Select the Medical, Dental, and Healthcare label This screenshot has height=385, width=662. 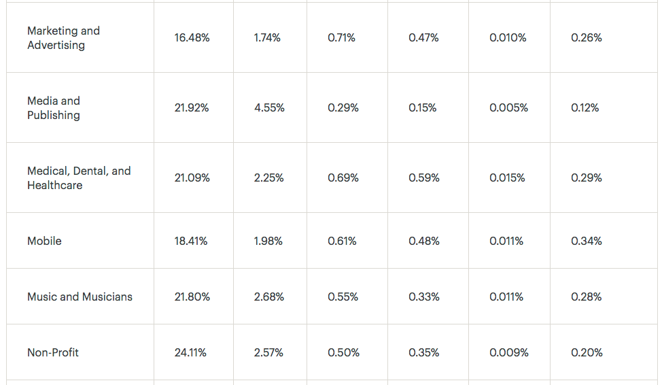(x=79, y=178)
